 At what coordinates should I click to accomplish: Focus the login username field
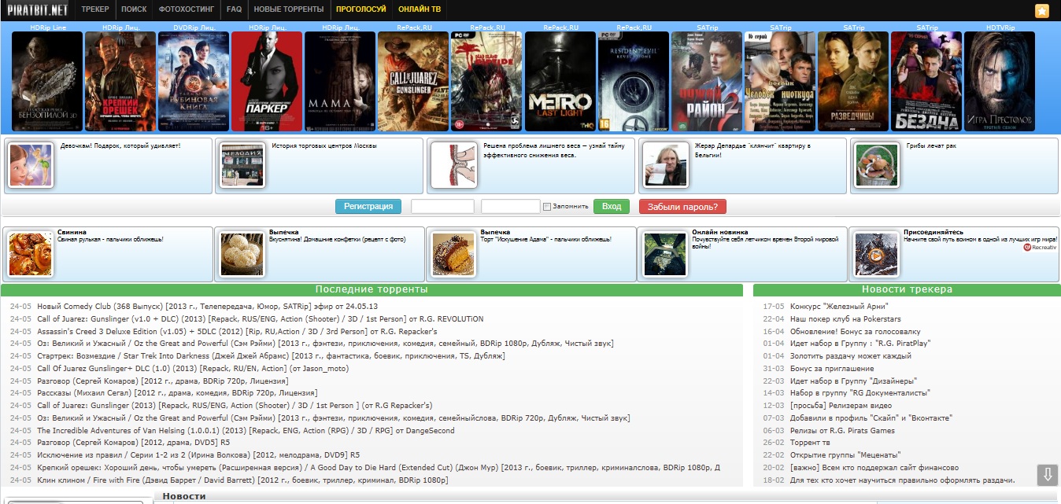click(x=442, y=206)
